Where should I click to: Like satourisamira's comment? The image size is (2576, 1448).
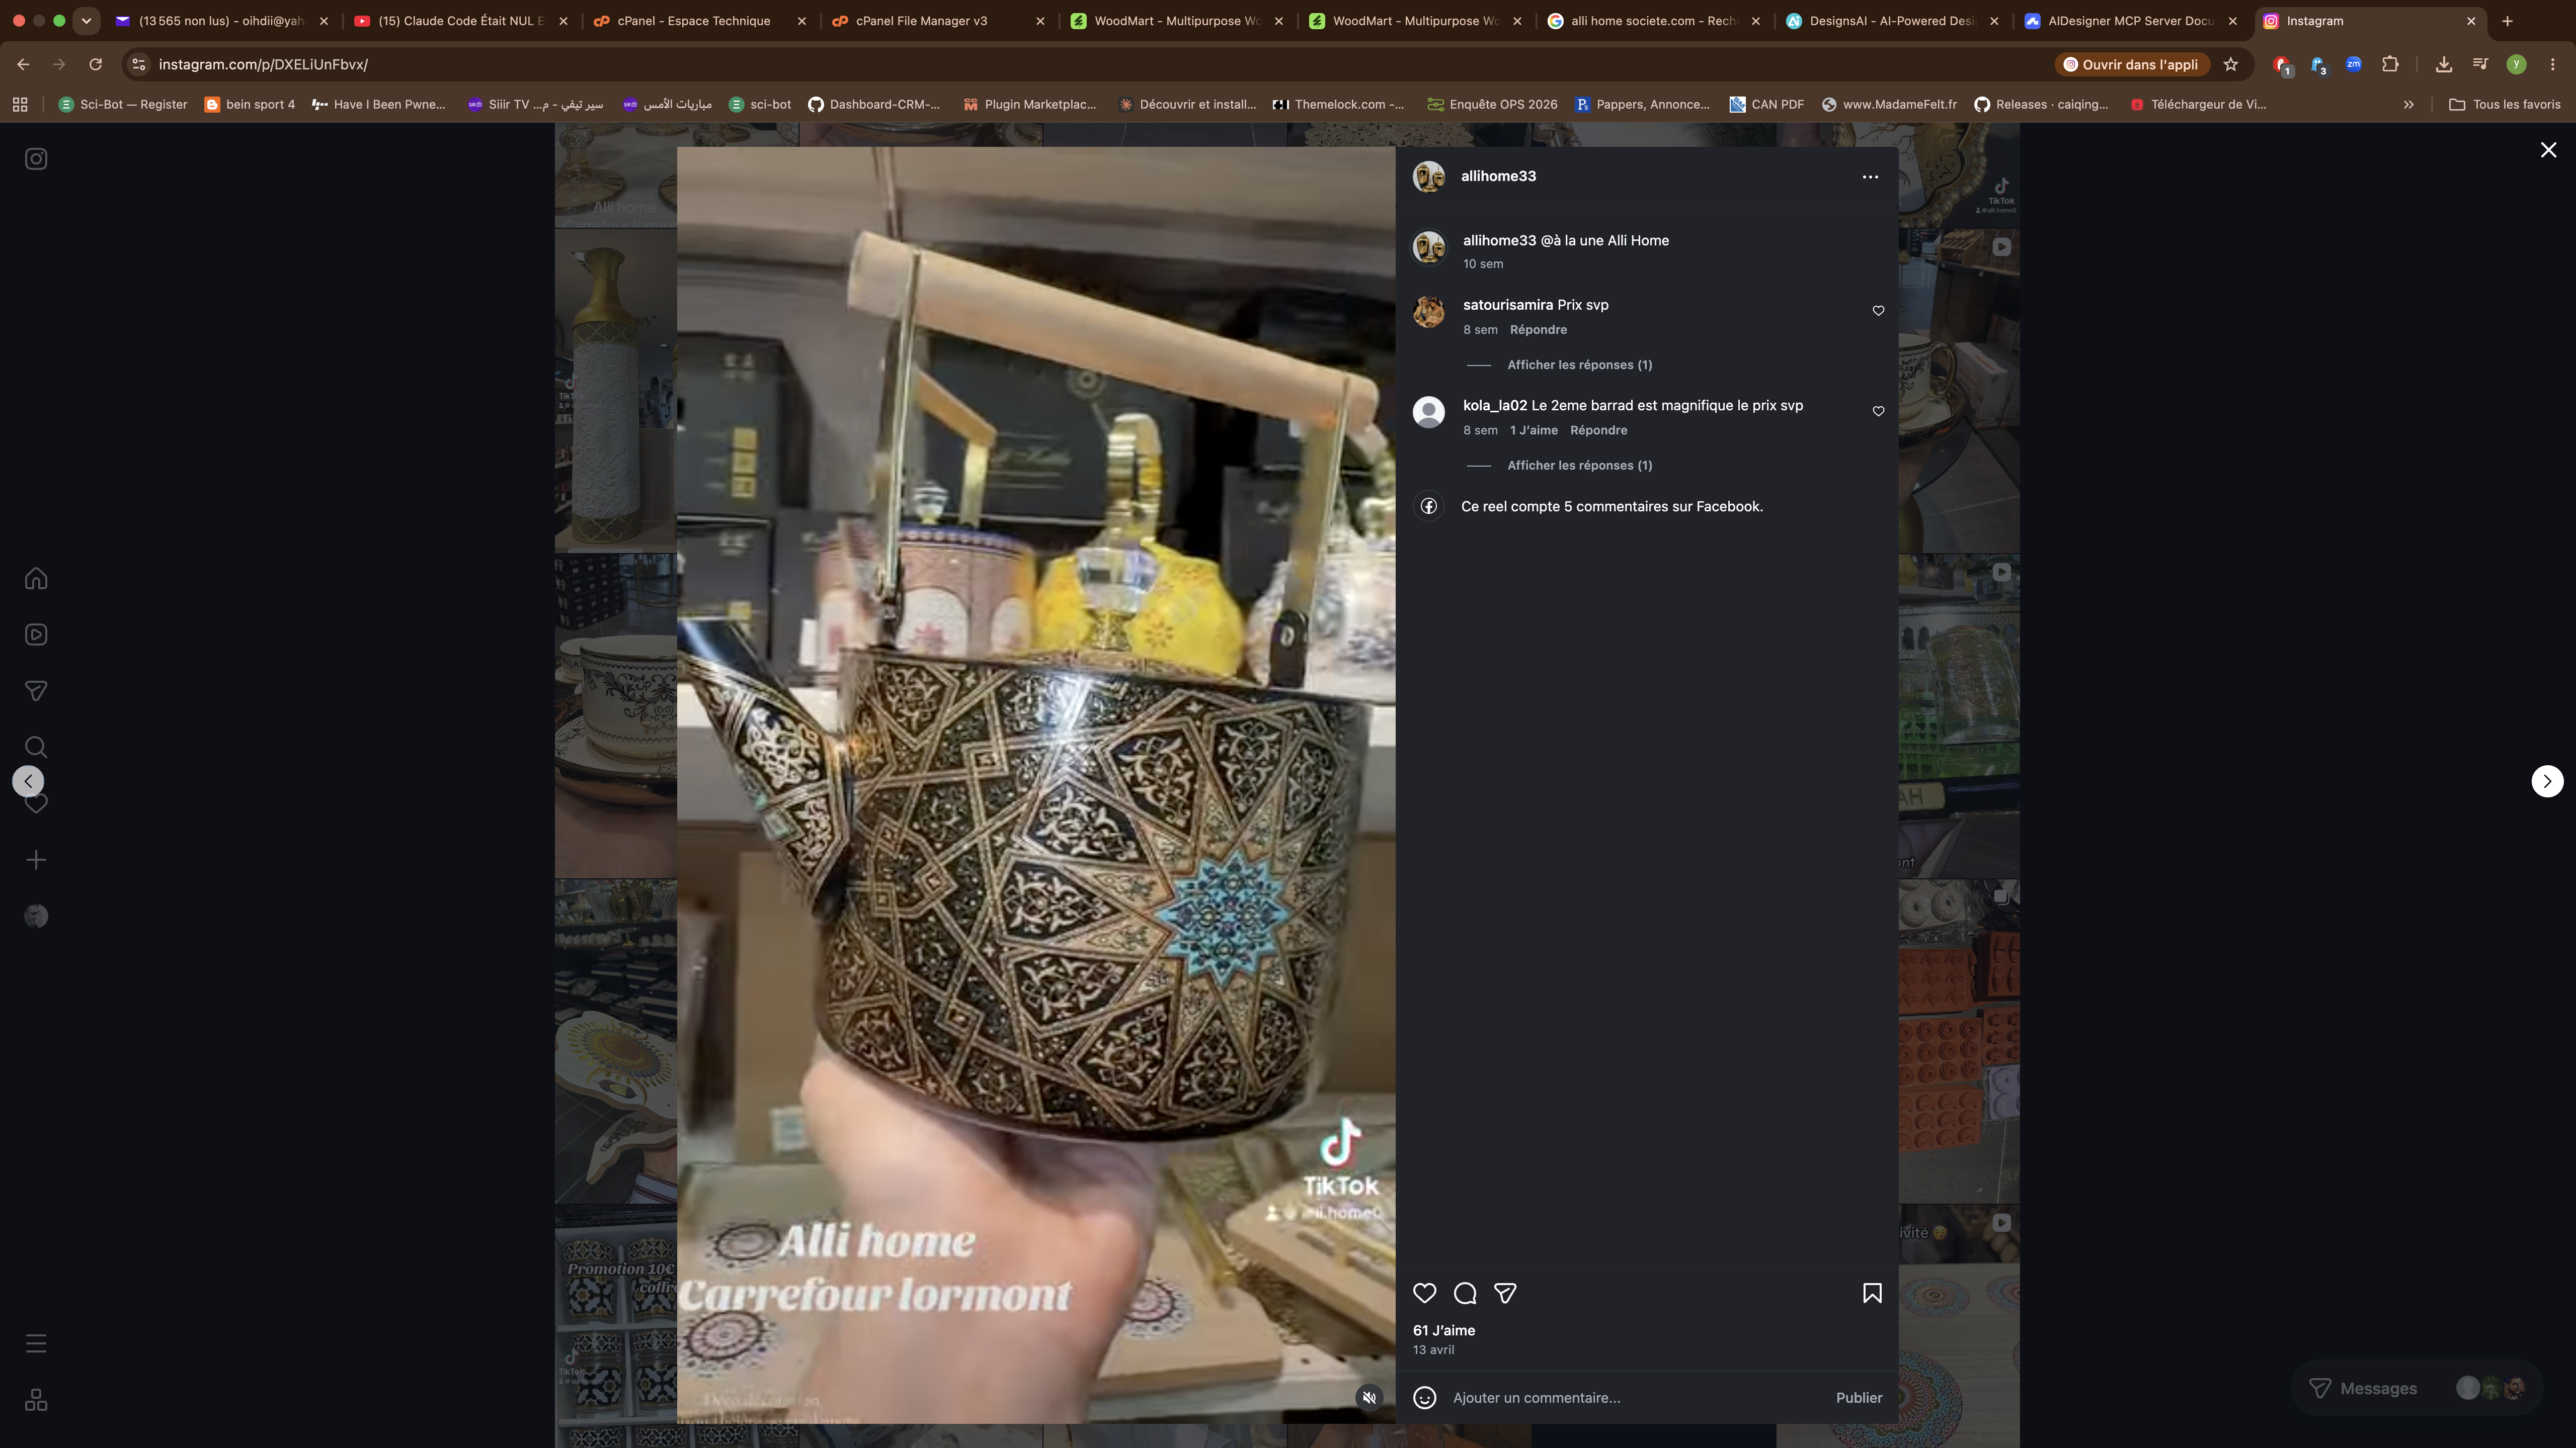pos(1878,311)
